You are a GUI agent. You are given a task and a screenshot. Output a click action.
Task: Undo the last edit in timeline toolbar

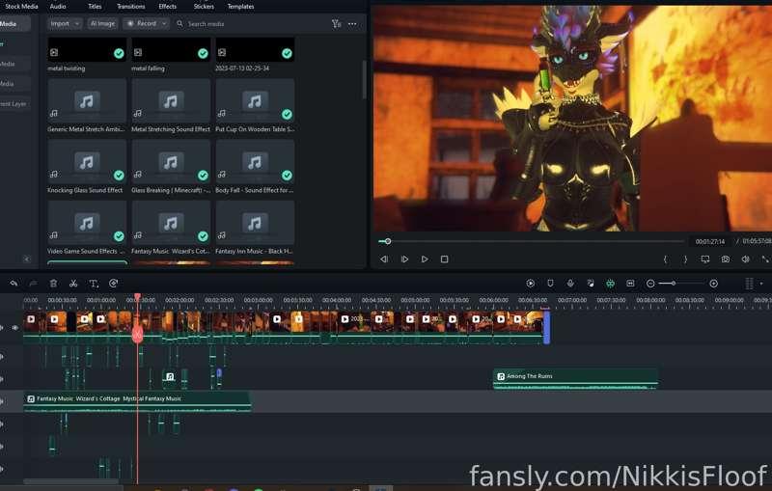[x=14, y=284]
